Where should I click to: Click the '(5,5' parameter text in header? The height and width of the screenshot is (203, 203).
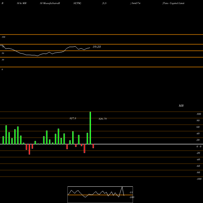tap(104, 3)
